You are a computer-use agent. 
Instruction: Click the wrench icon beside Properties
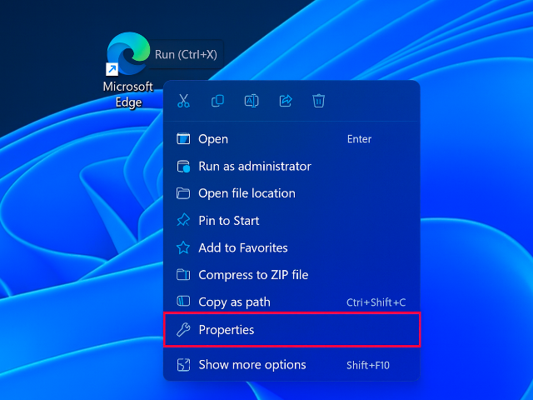[x=183, y=330]
